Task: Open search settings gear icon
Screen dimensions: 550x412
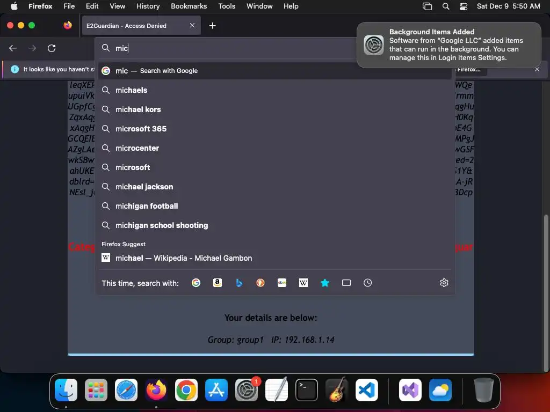Action: [444, 283]
